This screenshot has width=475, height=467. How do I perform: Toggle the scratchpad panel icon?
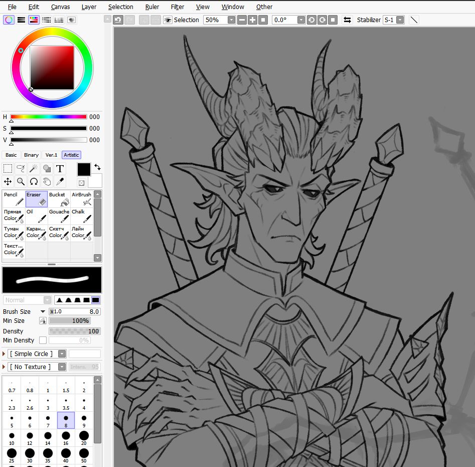coord(72,20)
